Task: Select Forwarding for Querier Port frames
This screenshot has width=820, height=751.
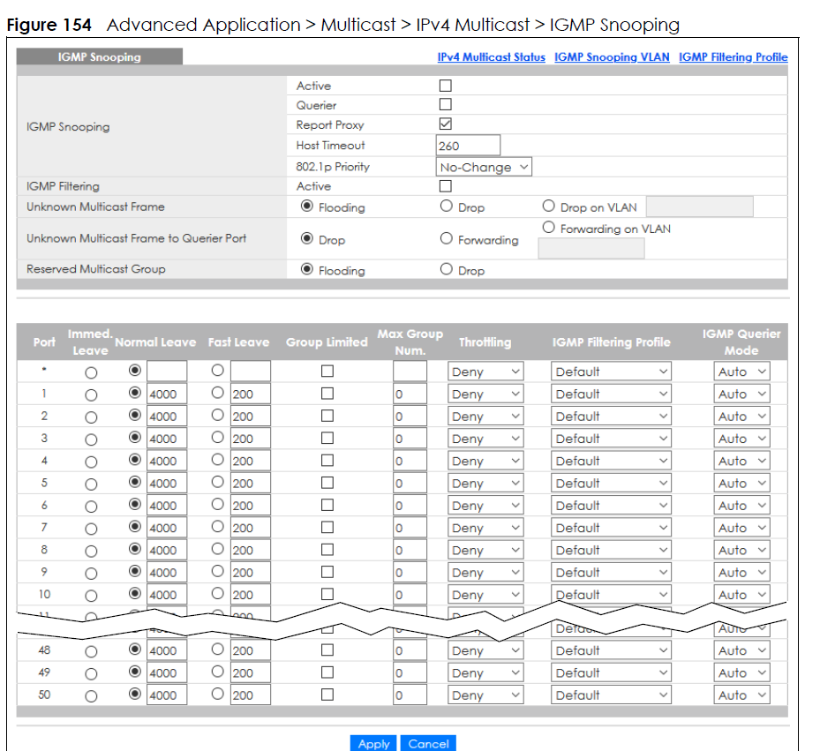Action: (x=447, y=238)
